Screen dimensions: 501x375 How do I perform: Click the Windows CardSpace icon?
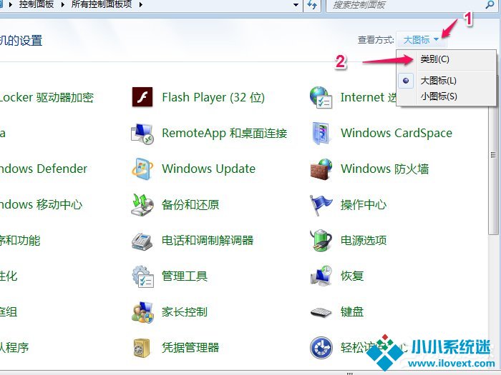click(x=321, y=134)
